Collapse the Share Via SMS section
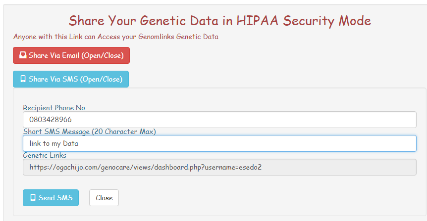The height and width of the screenshot is (221, 427). (x=71, y=79)
